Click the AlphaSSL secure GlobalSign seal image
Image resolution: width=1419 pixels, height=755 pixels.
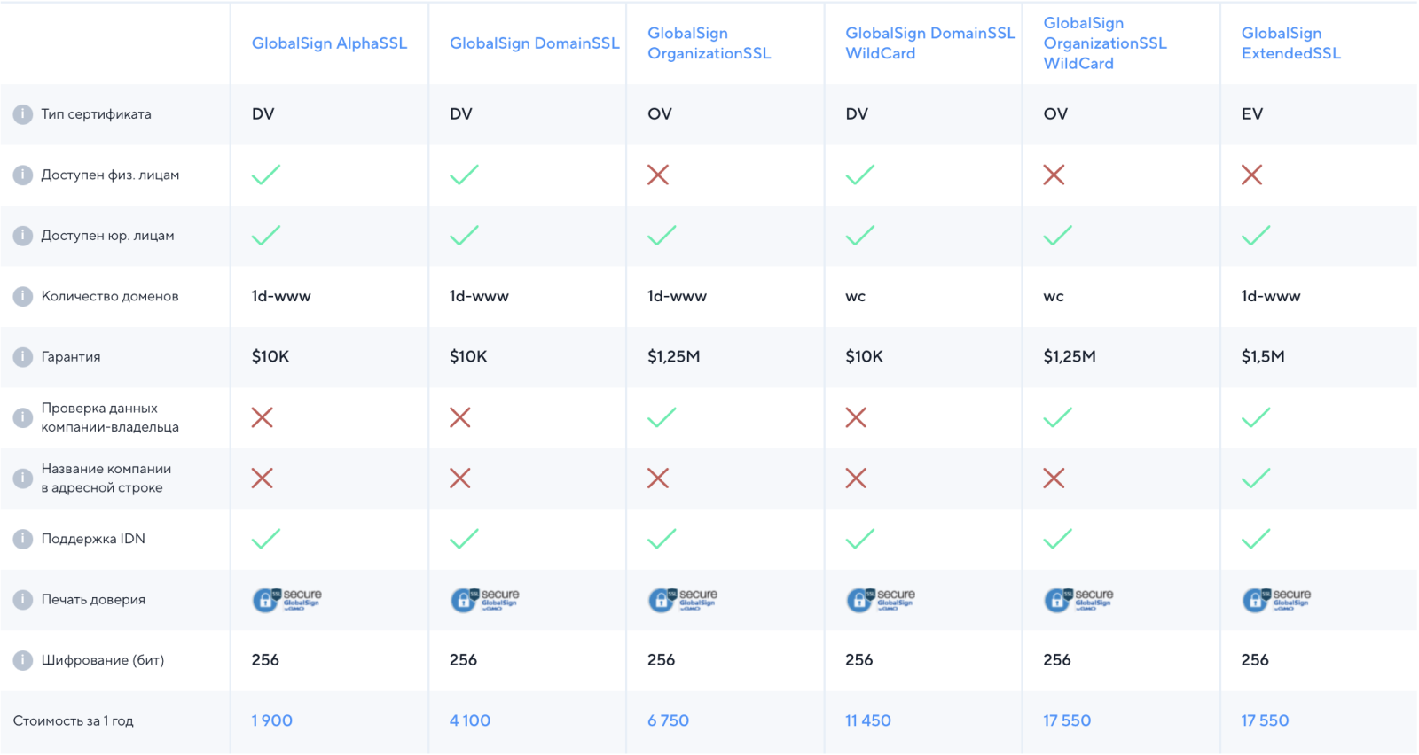[286, 600]
